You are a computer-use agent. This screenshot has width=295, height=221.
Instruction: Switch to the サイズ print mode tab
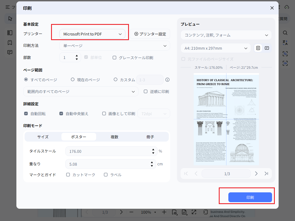pyautogui.click(x=43, y=137)
